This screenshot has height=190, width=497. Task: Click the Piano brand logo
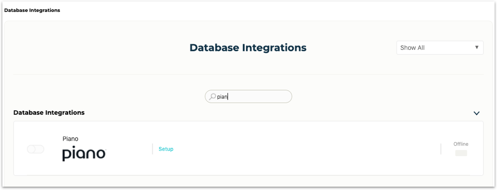tap(84, 154)
